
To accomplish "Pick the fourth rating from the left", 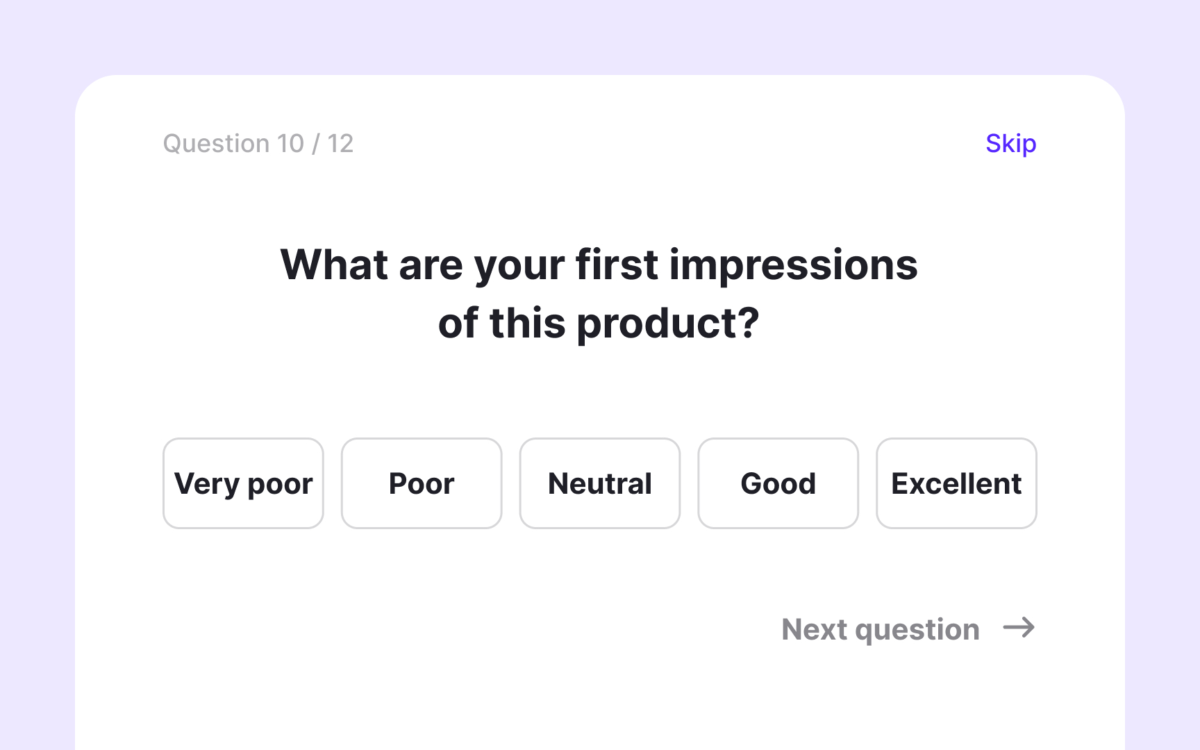I will 778,483.
